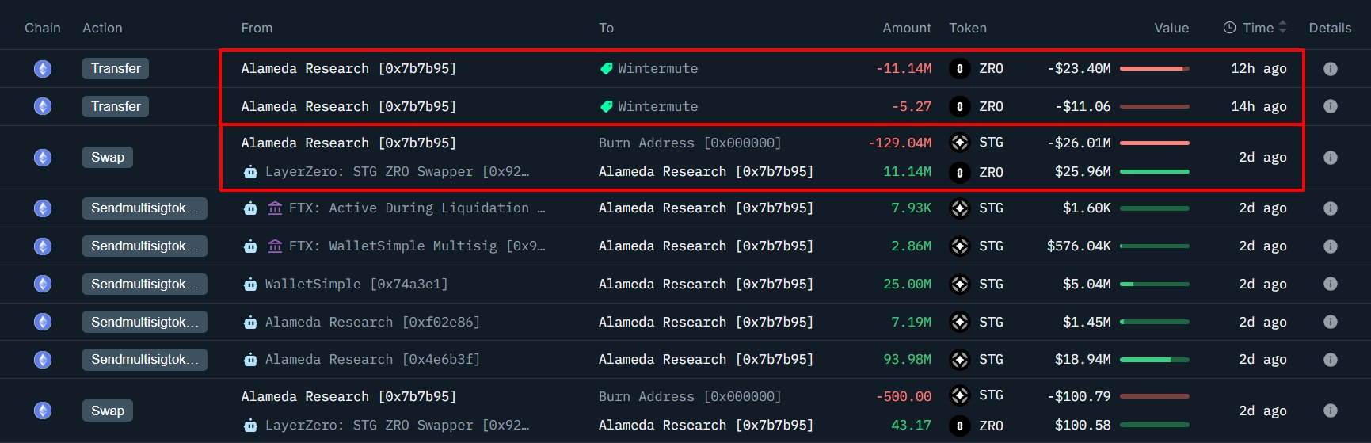The height and width of the screenshot is (443, 1371).
Task: Select ZRO token icon in the -5.27 row
Action: [x=959, y=106]
